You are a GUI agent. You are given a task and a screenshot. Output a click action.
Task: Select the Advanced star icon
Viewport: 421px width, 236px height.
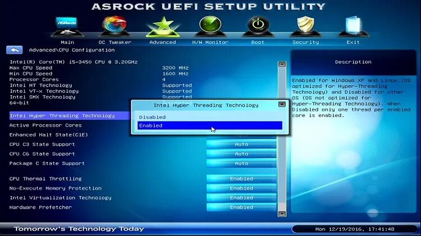(x=163, y=27)
